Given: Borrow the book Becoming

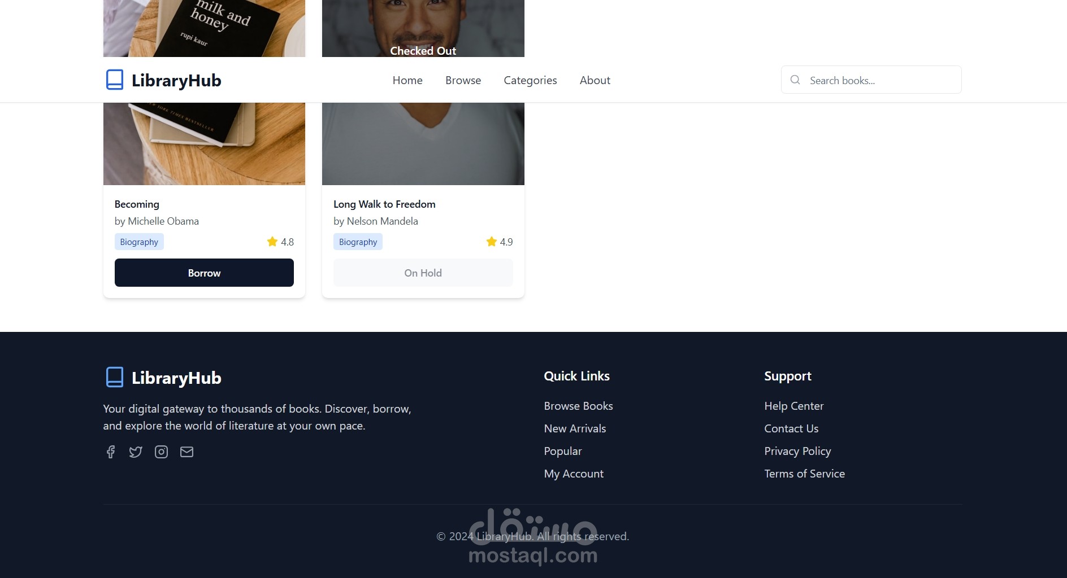Looking at the screenshot, I should [204, 273].
